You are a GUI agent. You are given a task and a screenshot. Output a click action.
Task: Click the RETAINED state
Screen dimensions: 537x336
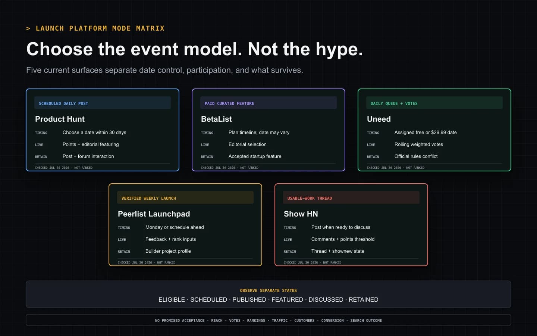coord(364,300)
